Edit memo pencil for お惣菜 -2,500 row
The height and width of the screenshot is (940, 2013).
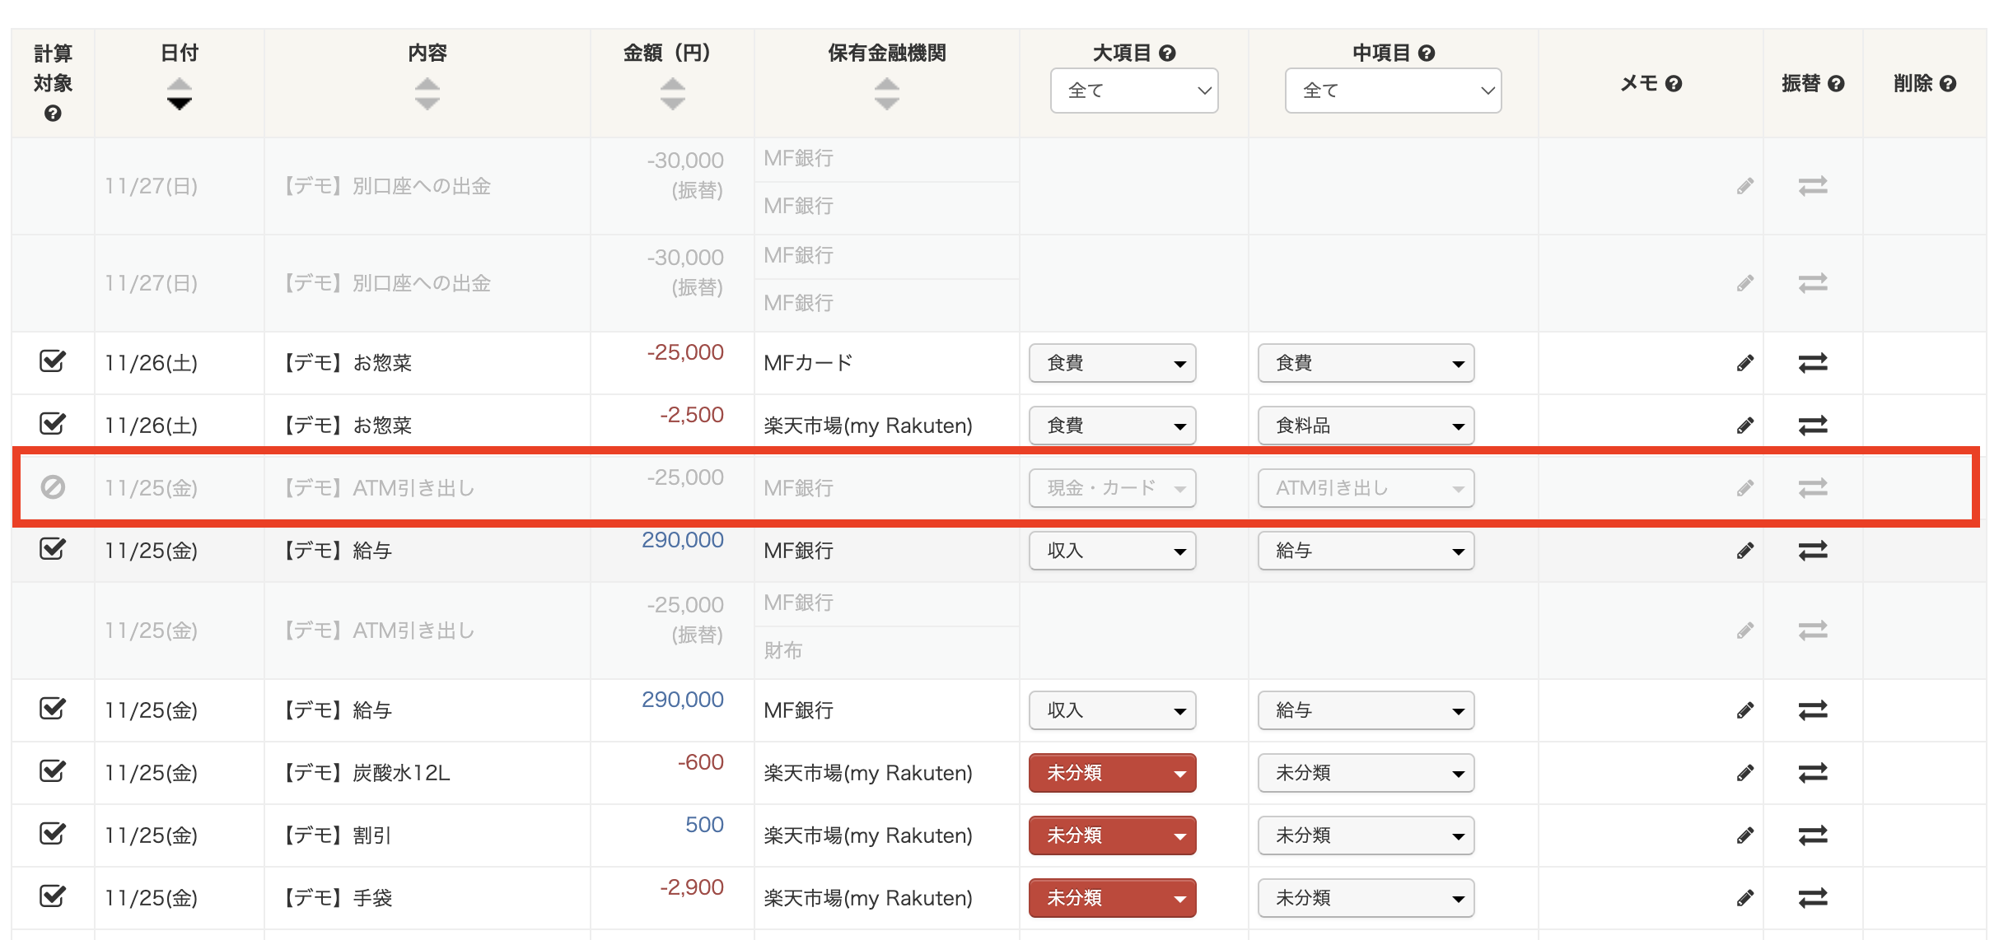pyautogui.click(x=1744, y=426)
